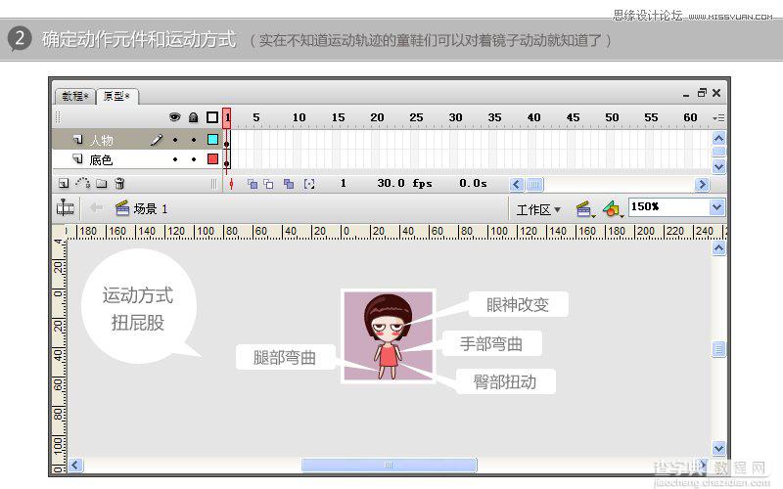The image size is (783, 489).
Task: Click the eye header icon above layers
Action: (x=174, y=117)
